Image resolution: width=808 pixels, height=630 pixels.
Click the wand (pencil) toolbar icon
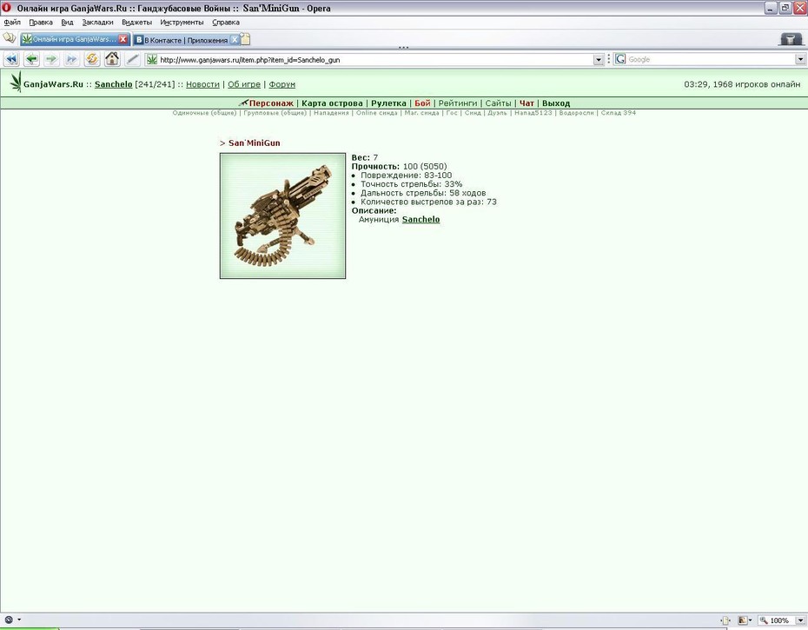pos(132,59)
